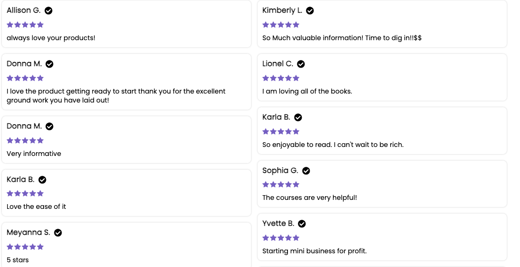Viewport: 520px width, 267px height.
Task: Click the badge on Karla B.'s "Love the ease" review
Action: 42,180
